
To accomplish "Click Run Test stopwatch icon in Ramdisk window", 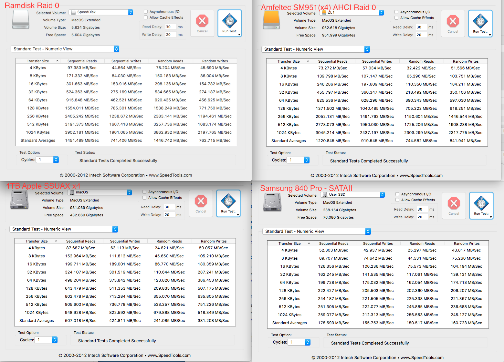I will tap(230, 21).
